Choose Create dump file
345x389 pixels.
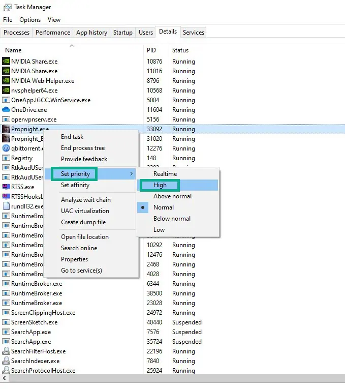(91, 222)
